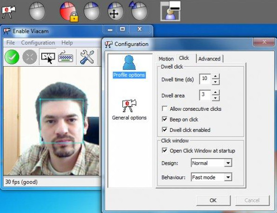Decrease Dwell time with down arrow
This screenshot has width=277, height=213.
tap(216, 82)
